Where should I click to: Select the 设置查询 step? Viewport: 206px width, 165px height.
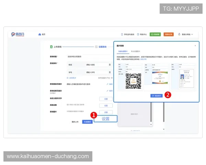[101, 47]
